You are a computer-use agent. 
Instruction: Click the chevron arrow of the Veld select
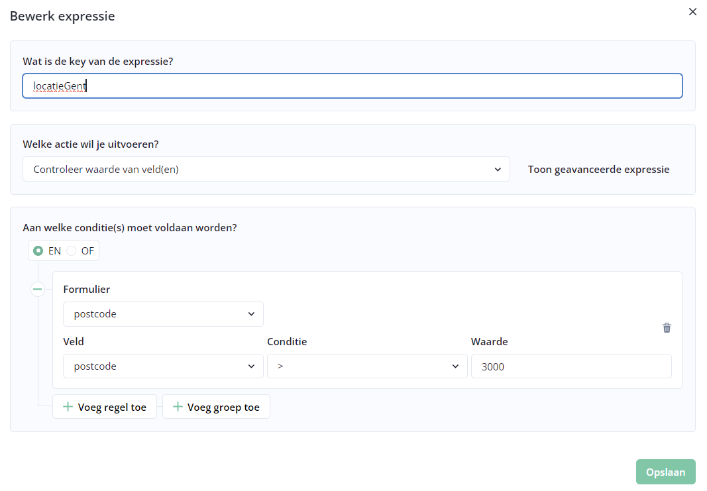tap(251, 366)
